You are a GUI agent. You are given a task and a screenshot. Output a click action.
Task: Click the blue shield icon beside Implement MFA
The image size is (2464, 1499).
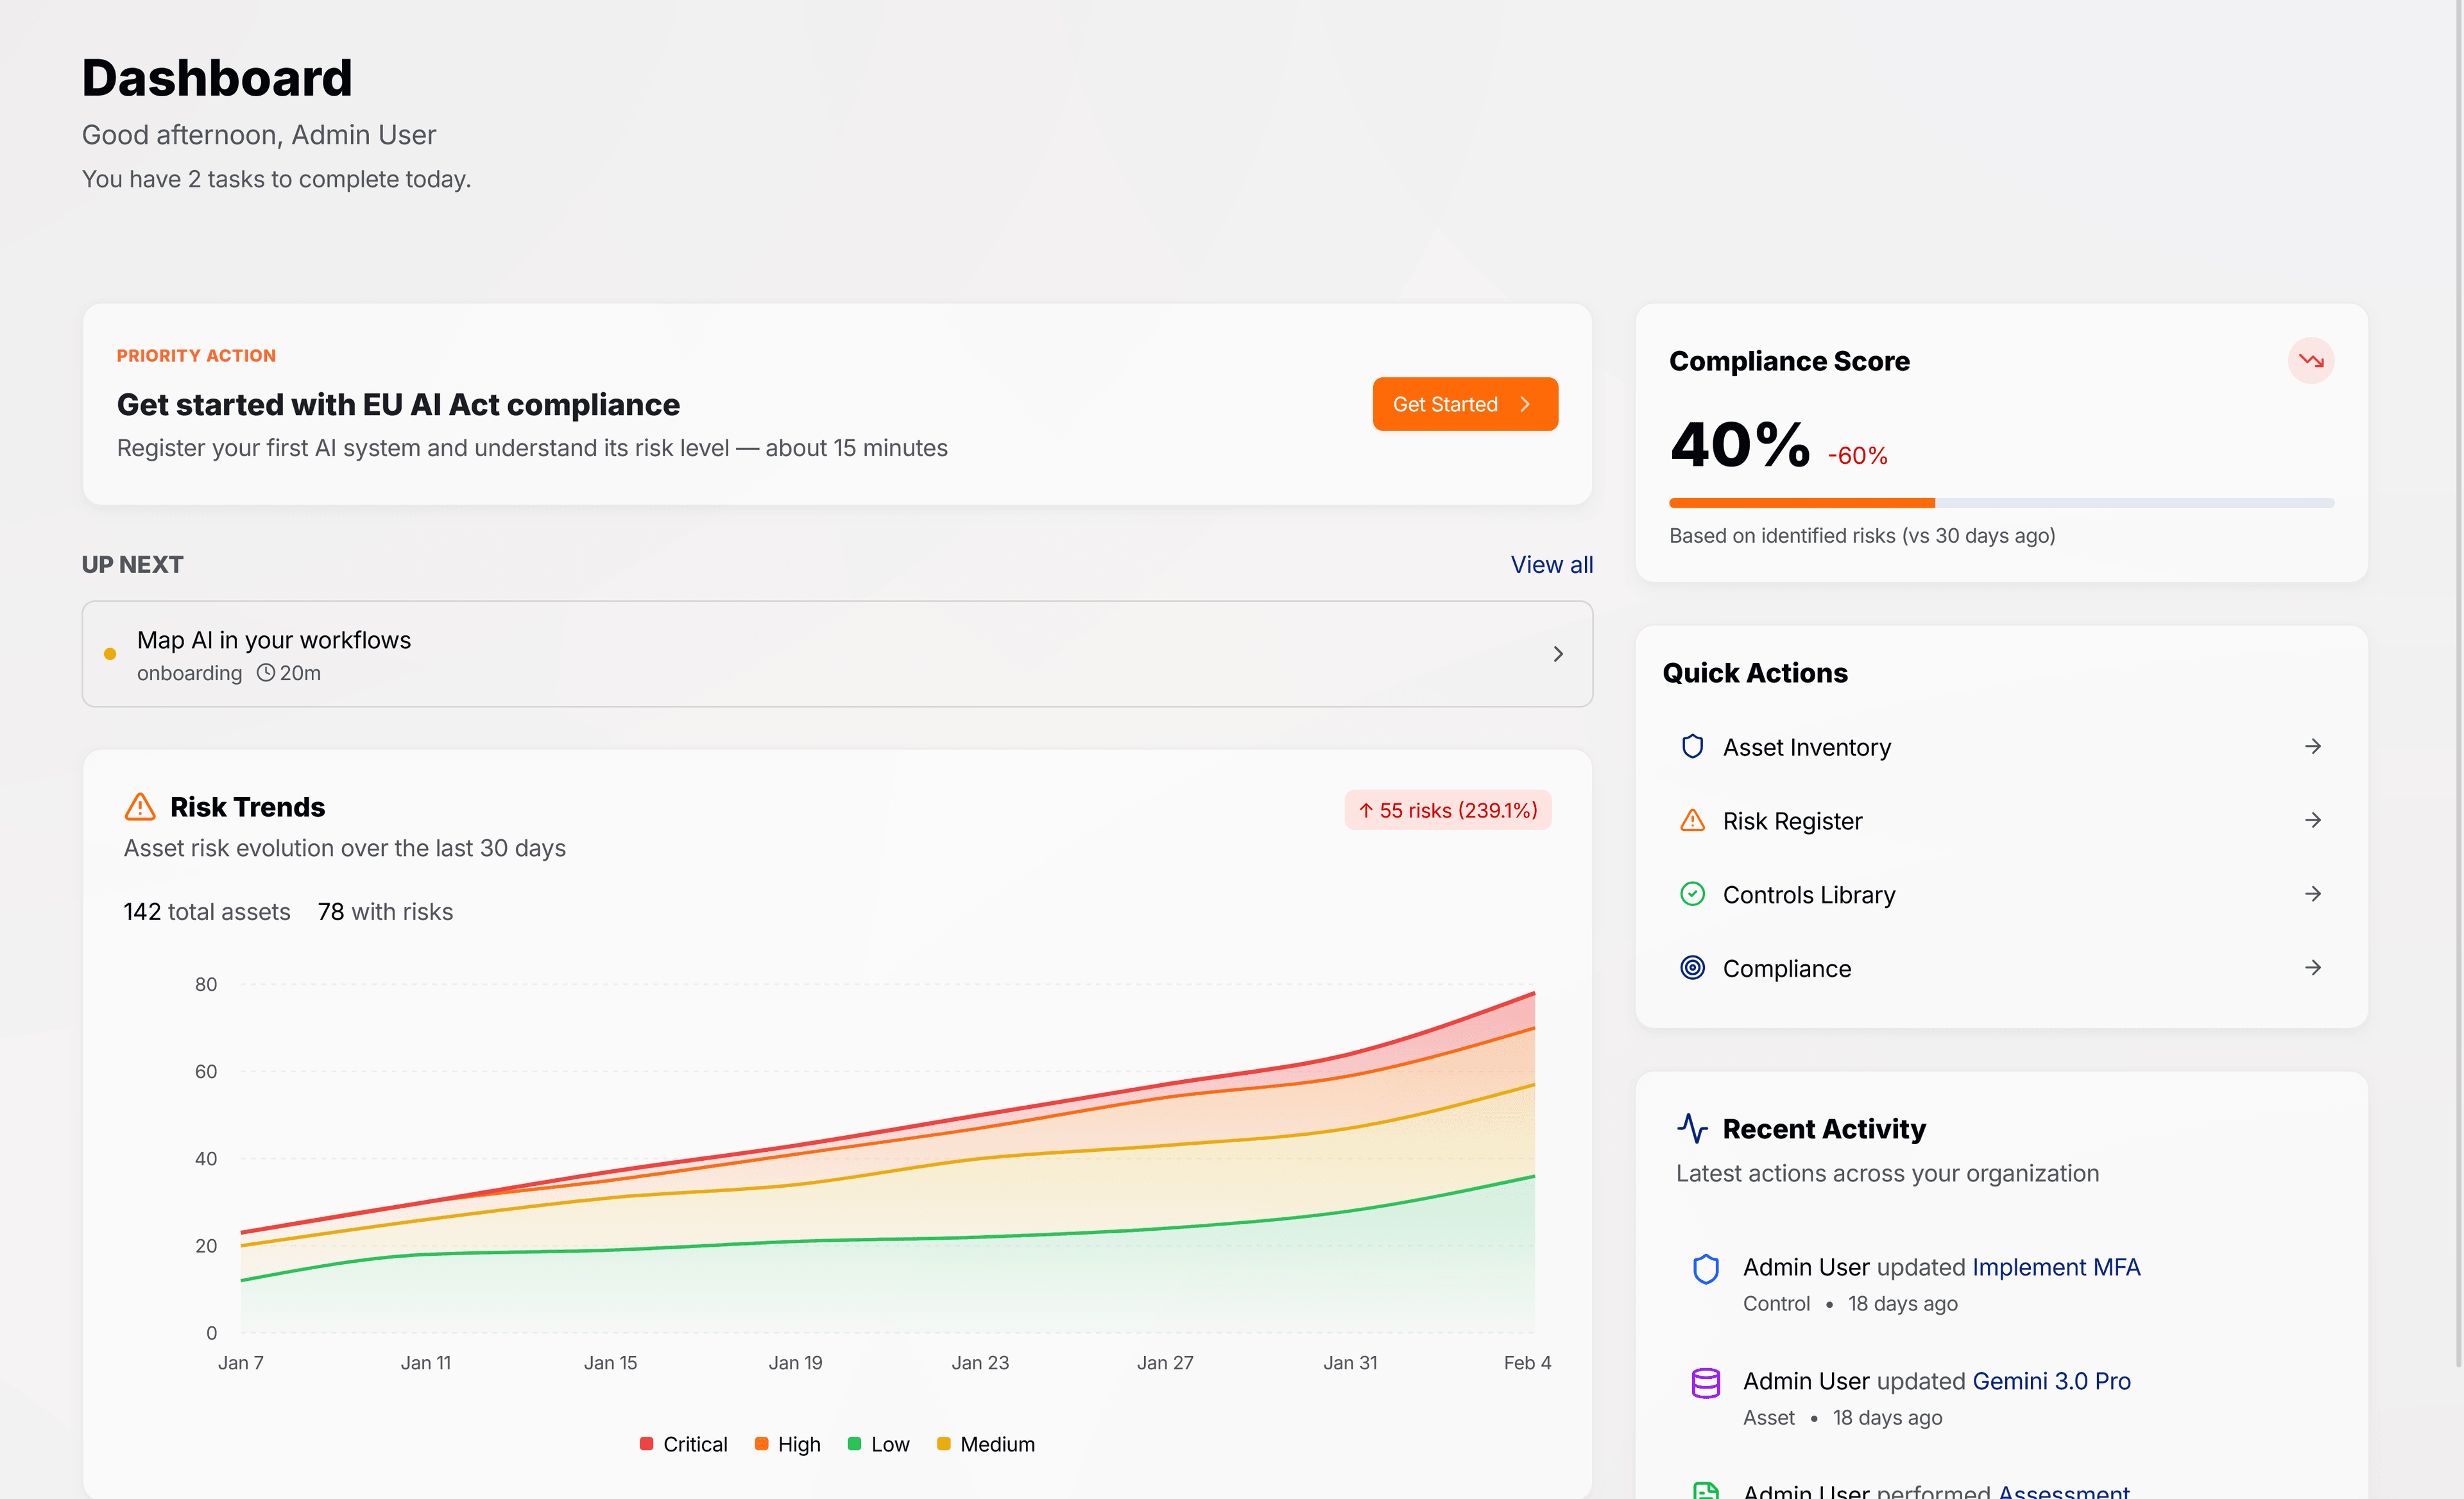pos(1705,1268)
